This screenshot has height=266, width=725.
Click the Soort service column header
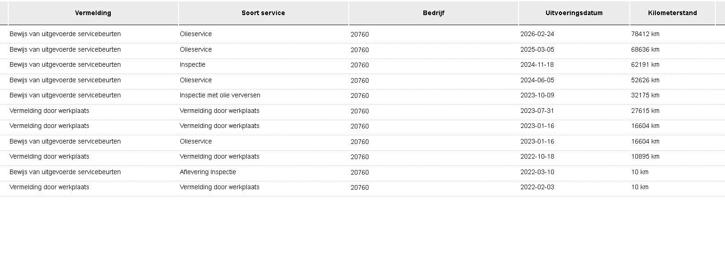pos(263,13)
